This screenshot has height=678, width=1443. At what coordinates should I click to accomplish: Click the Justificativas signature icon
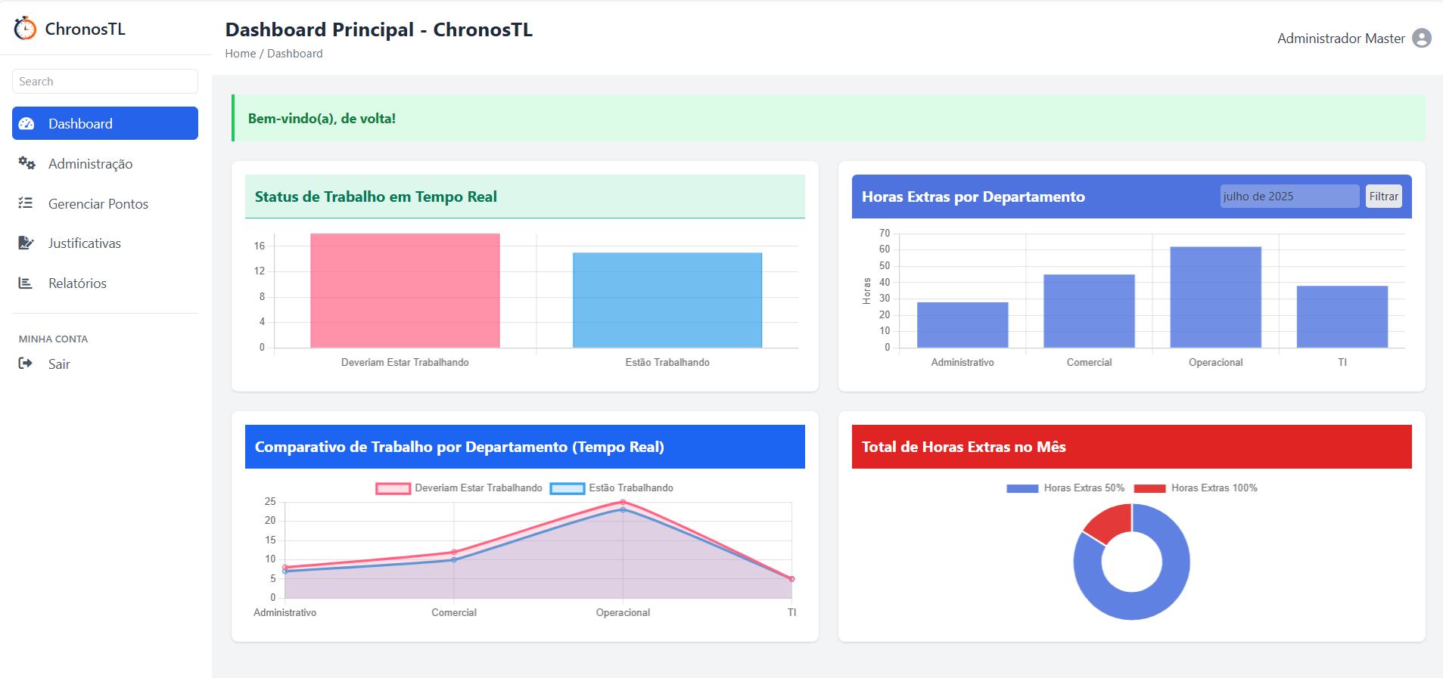click(26, 243)
